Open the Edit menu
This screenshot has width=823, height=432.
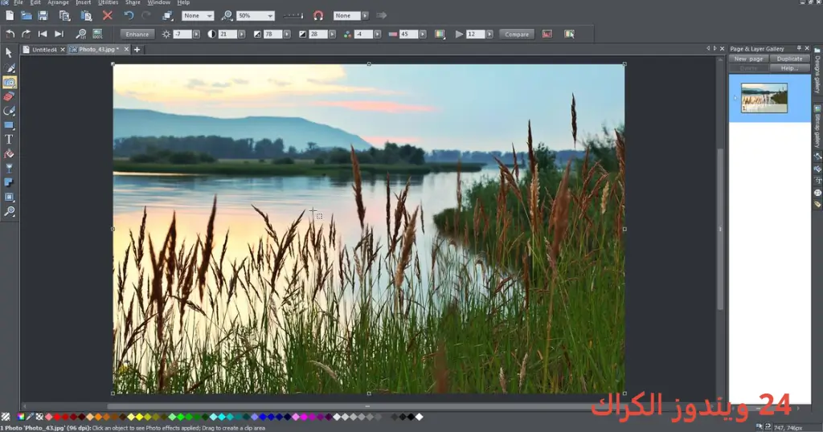(35, 2)
